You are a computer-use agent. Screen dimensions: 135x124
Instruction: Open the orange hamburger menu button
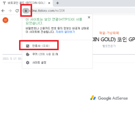coord(5,20)
